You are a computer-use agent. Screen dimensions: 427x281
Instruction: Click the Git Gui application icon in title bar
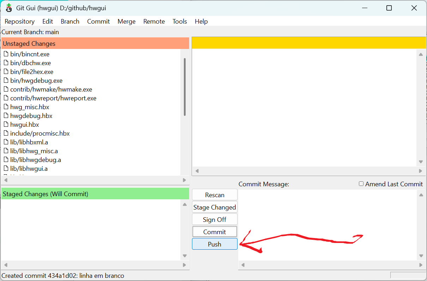point(9,8)
